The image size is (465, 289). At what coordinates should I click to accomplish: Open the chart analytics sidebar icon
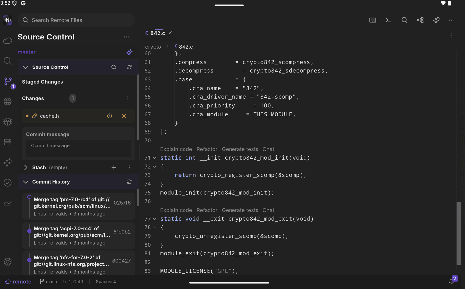tap(8, 203)
